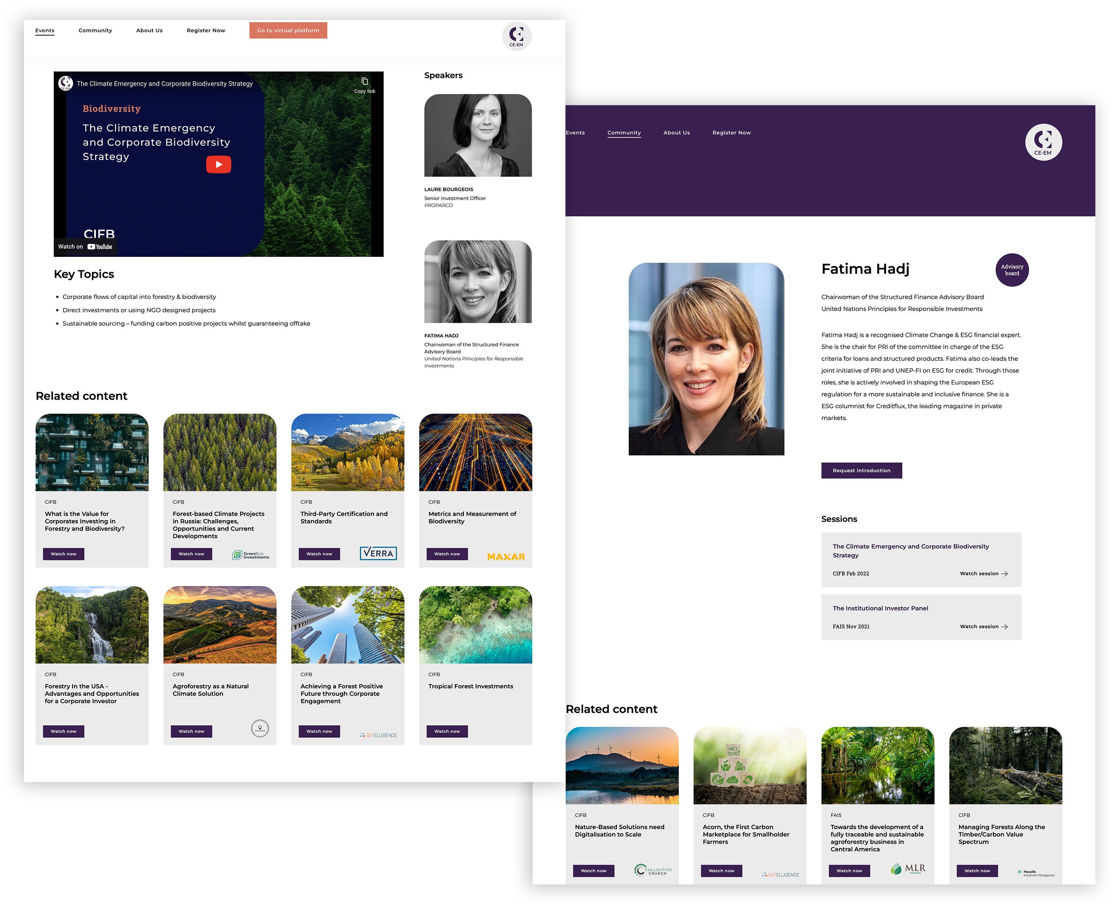Click the Watch on YouTube badge
1115x908 pixels.
point(85,246)
